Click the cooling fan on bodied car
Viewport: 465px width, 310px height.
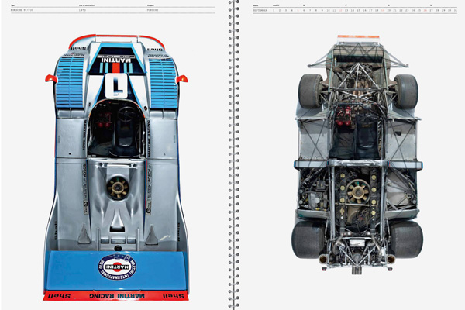tap(118, 188)
